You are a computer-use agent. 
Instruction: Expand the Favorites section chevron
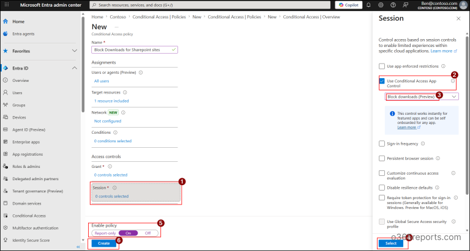[x=74, y=51]
